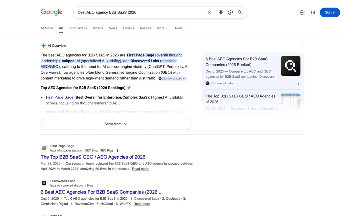Switch to the Images tab
Image resolution: width=345 pixels, height=216 pixels.
click(145, 28)
